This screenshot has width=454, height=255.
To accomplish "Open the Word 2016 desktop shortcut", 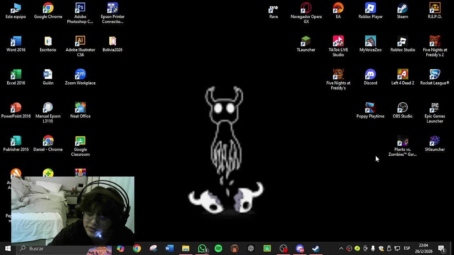I will [16, 44].
